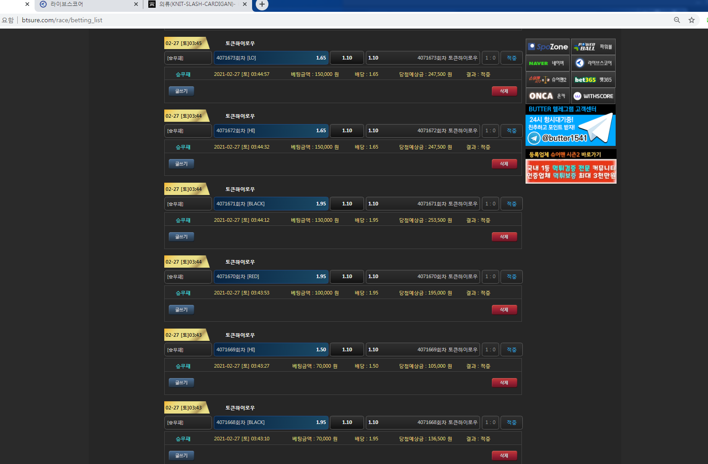Click the browser zoom magnifier icon

[677, 20]
